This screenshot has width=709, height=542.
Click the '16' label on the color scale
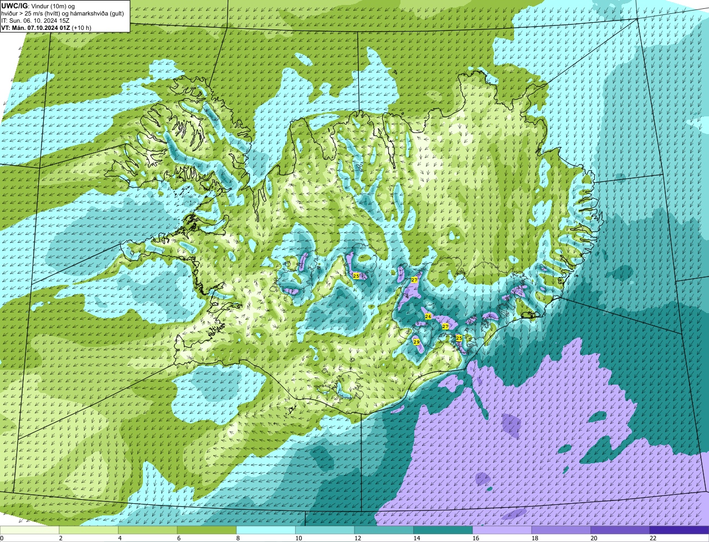click(476, 538)
